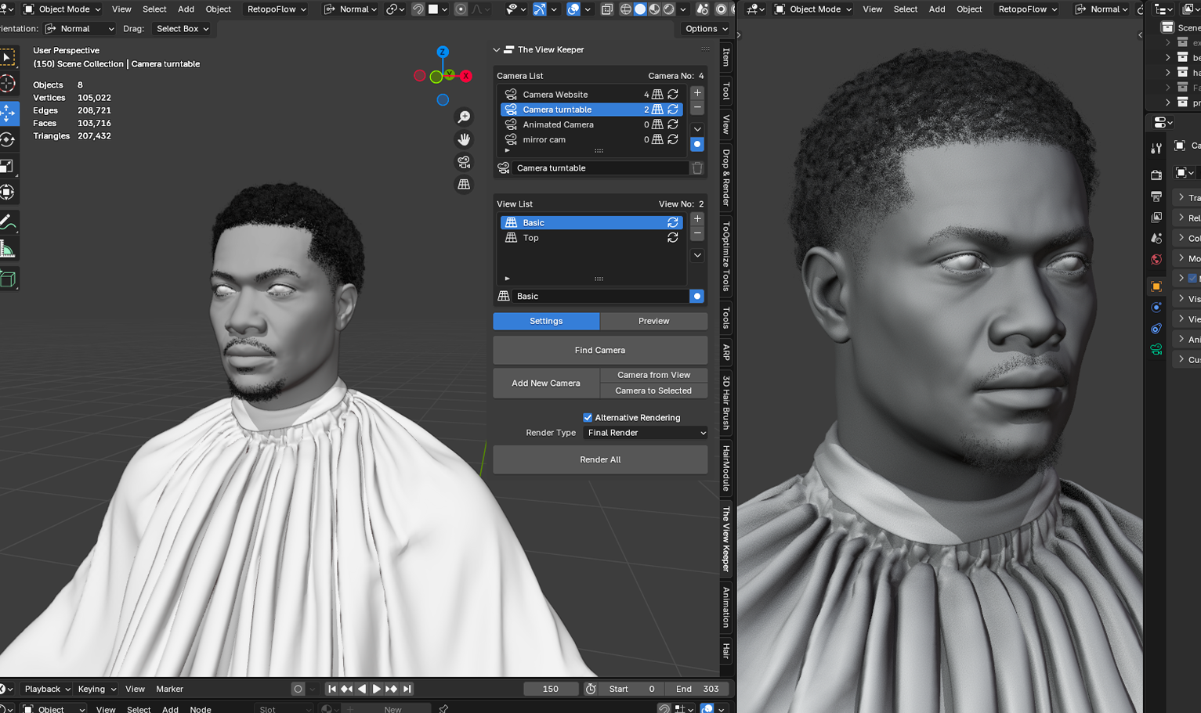Collapse The View Keeper panel header

point(497,49)
